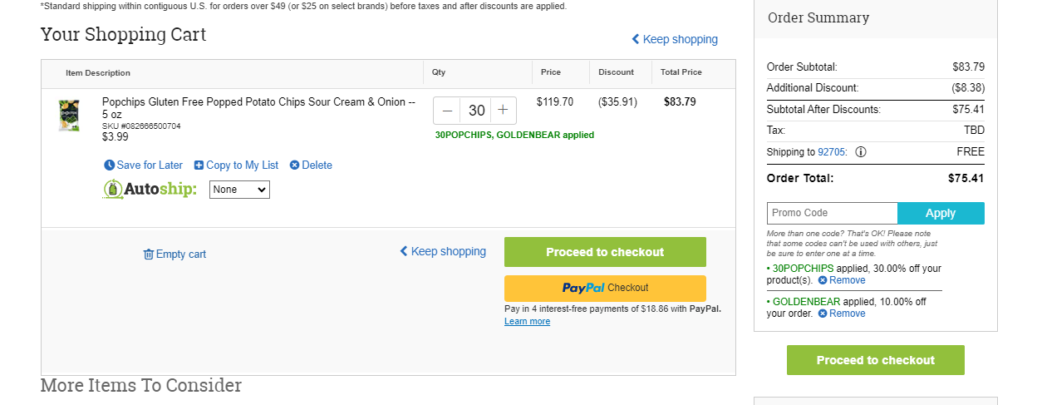
Task: Remove the 30POPCHIPS promo code
Action: pos(842,280)
